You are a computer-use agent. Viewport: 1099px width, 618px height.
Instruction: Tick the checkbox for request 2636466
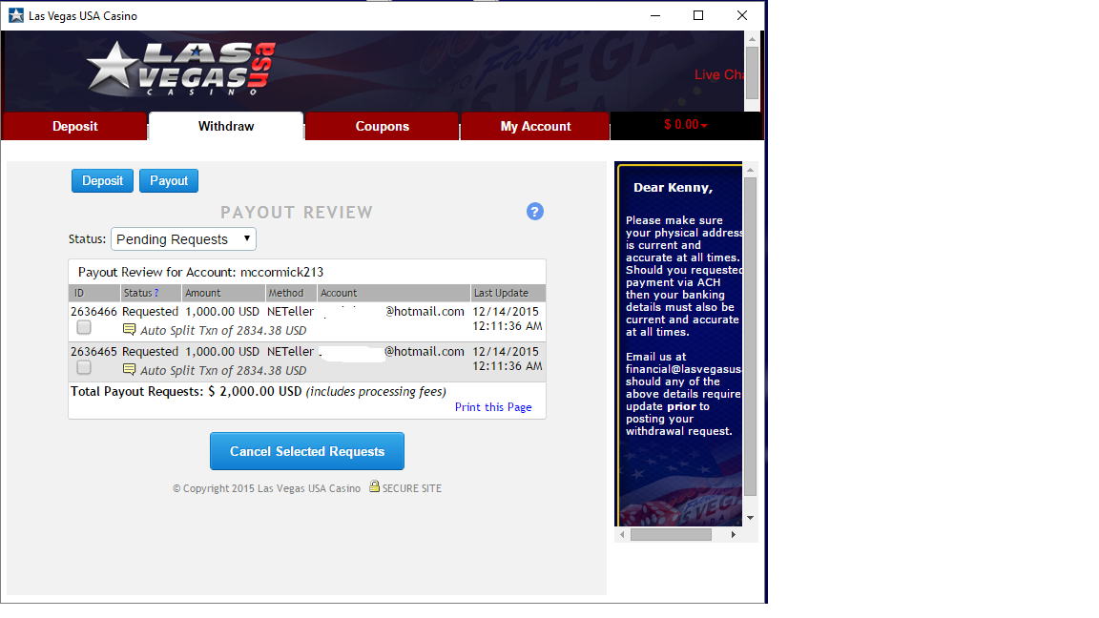point(84,327)
